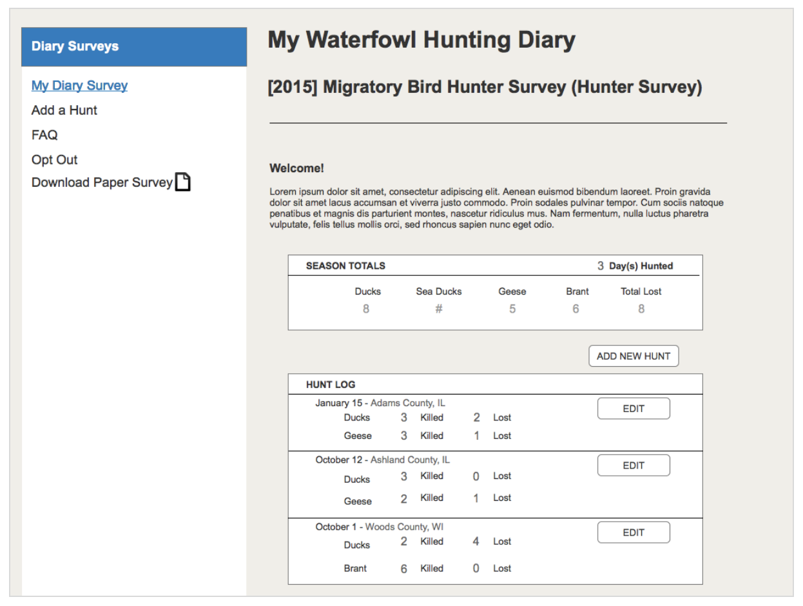Image resolution: width=803 pixels, height=606 pixels.
Task: Select the January 15 - Adams County, IL entry title
Action: point(380,403)
